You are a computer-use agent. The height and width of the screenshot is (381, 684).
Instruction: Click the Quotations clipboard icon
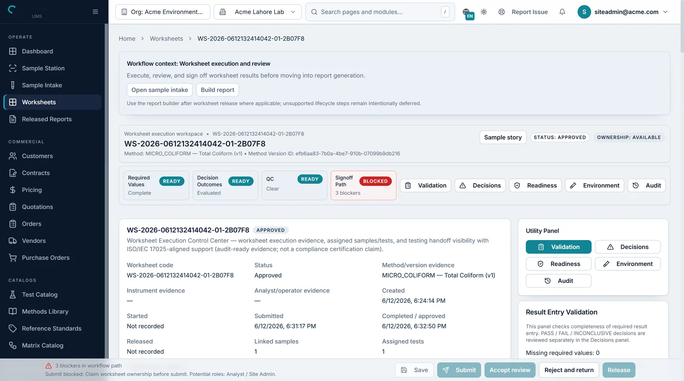point(13,207)
